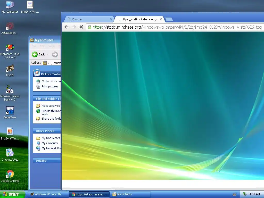Open My Computer in Other Places
Image resolution: width=264 pixels, height=198 pixels.
pyautogui.click(x=50, y=143)
